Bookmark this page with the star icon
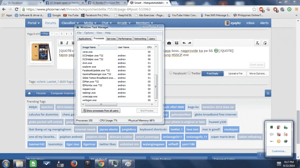This screenshot has width=300, height=168. click(x=254, y=9)
